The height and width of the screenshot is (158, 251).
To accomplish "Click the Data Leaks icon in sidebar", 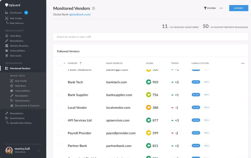I will click(x=7, y=56).
